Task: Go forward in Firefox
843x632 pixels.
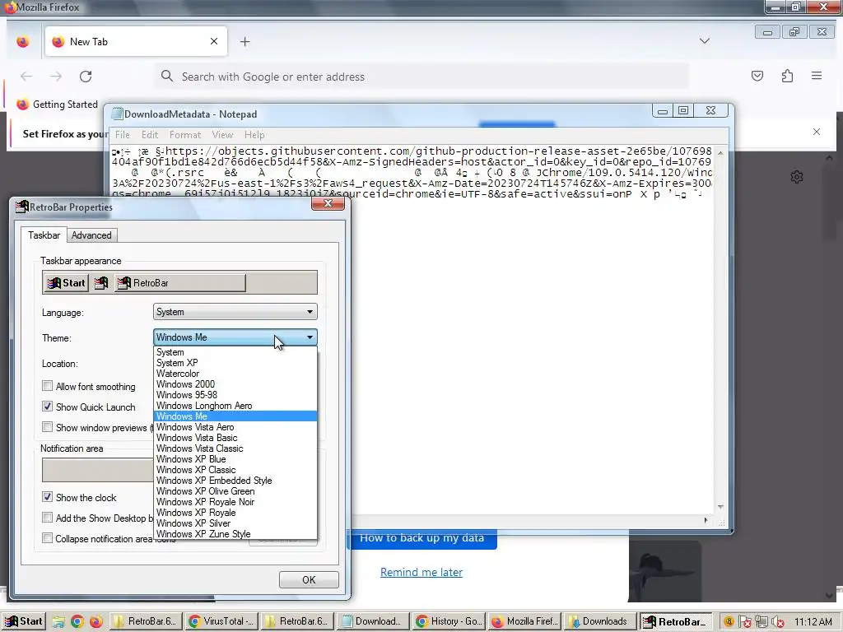Action: coord(56,77)
